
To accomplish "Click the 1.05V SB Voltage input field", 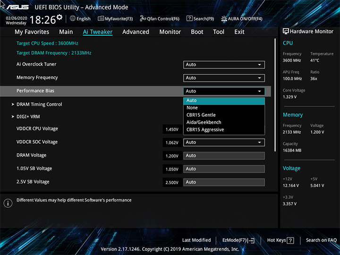I will 224,169.
